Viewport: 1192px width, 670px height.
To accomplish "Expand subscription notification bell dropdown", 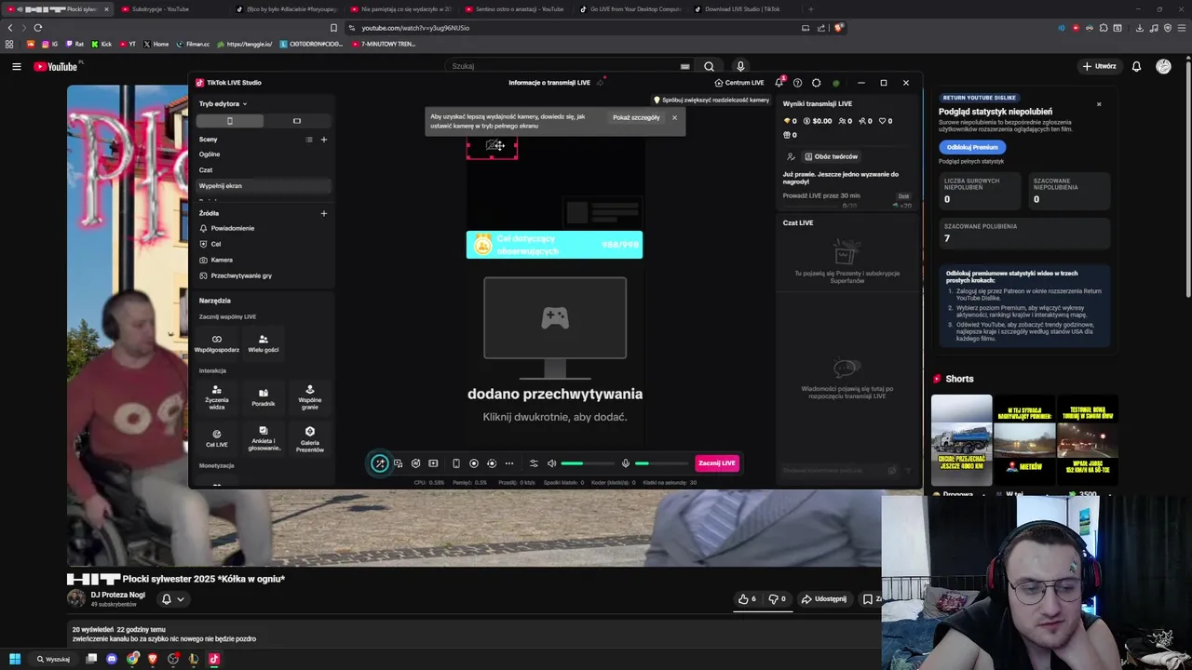I will click(x=173, y=599).
